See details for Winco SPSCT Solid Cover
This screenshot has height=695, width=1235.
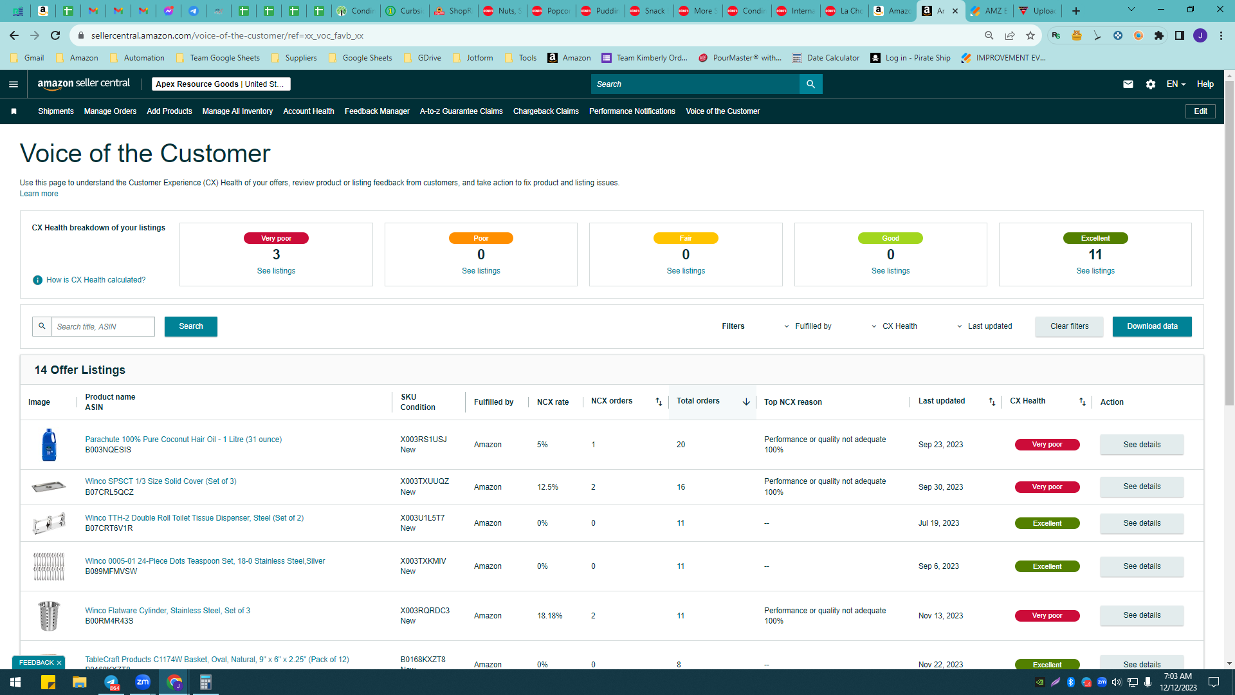[x=1142, y=487]
